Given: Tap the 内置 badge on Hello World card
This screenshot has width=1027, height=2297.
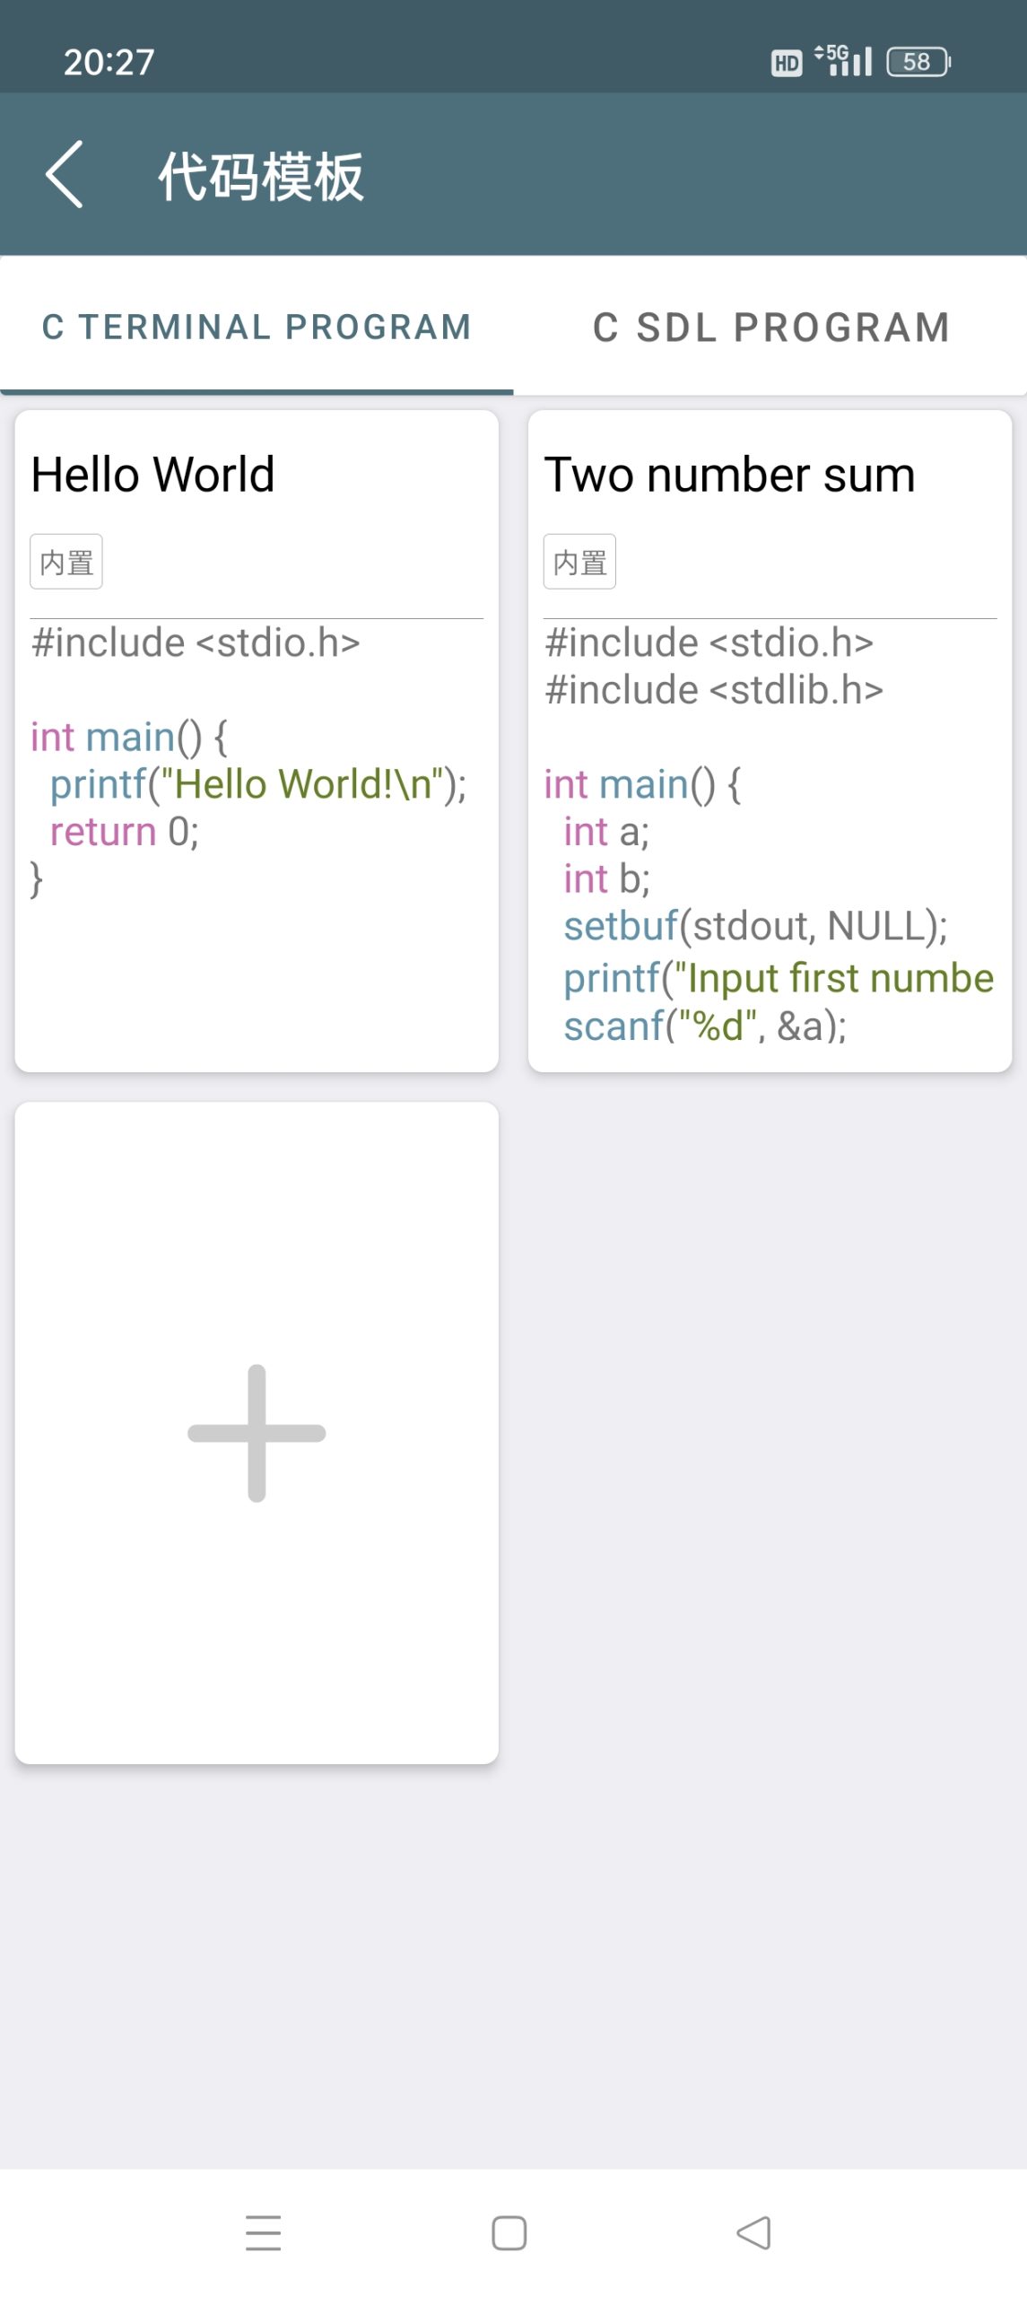Looking at the screenshot, I should click(65, 561).
